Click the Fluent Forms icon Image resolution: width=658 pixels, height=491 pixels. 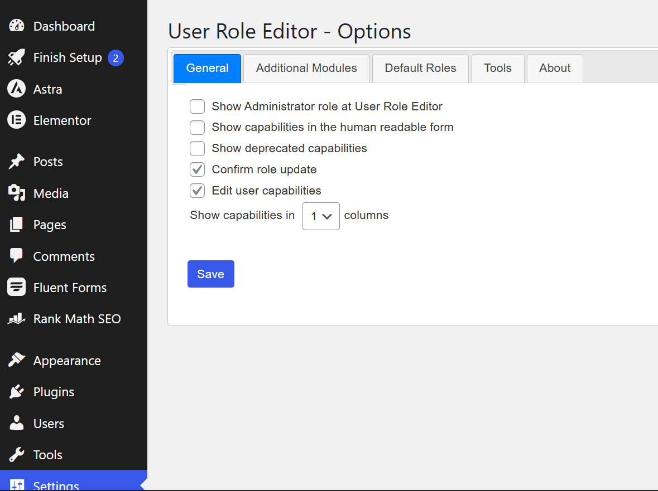(x=17, y=288)
